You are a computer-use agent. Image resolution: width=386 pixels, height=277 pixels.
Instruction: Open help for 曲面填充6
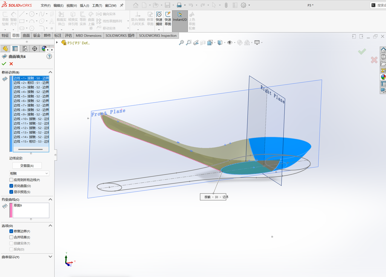(49, 57)
